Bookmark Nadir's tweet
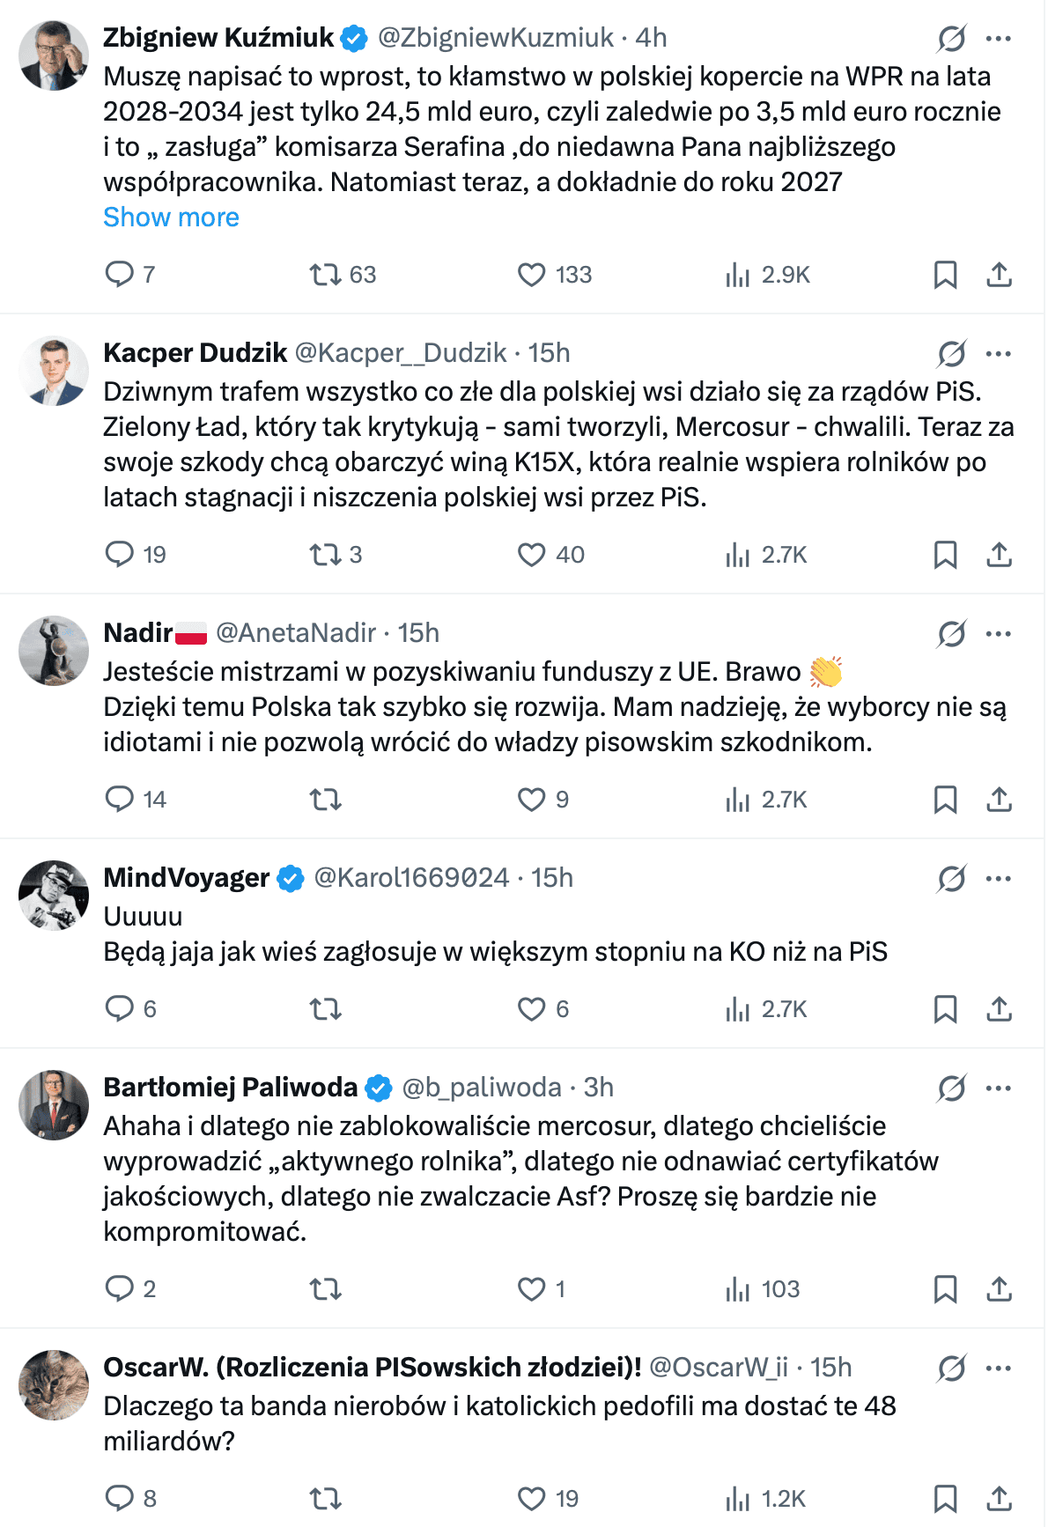 click(x=946, y=799)
